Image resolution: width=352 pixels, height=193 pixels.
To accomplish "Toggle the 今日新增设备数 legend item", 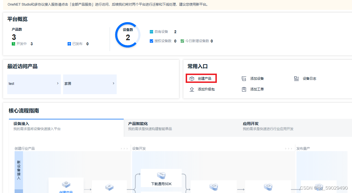I will tap(183, 41).
